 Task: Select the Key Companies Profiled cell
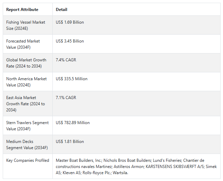pos(27,160)
